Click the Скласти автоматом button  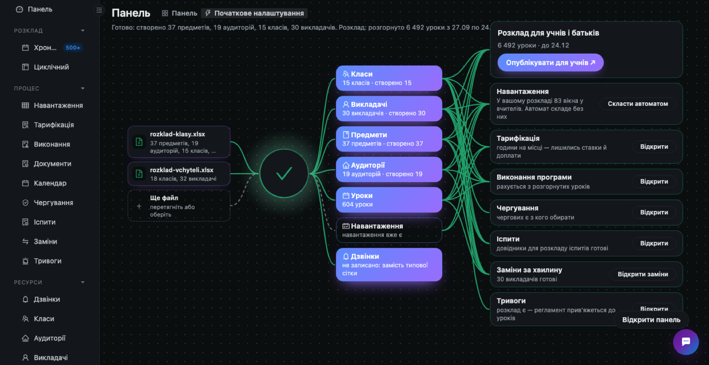pos(638,104)
